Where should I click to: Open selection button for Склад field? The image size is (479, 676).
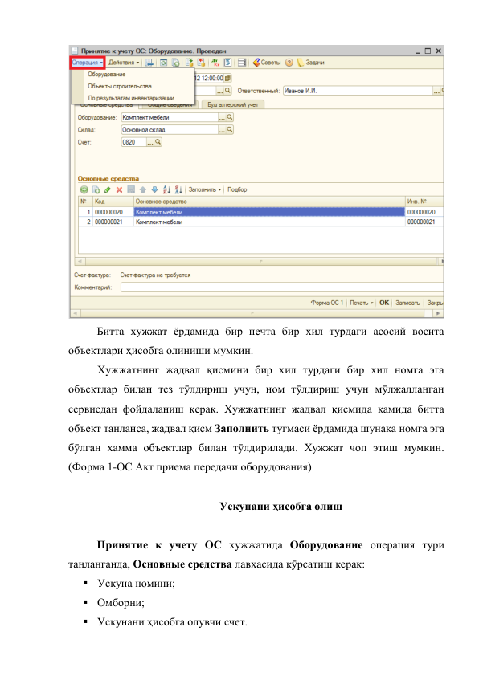pos(222,130)
